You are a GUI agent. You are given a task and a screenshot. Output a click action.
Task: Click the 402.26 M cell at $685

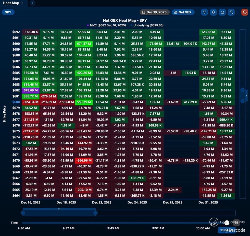[84, 73]
